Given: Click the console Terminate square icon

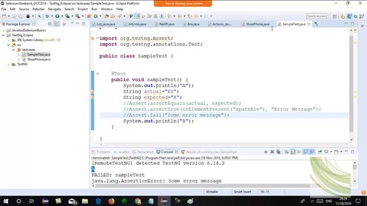Looking at the screenshot, I should click(x=266, y=152).
